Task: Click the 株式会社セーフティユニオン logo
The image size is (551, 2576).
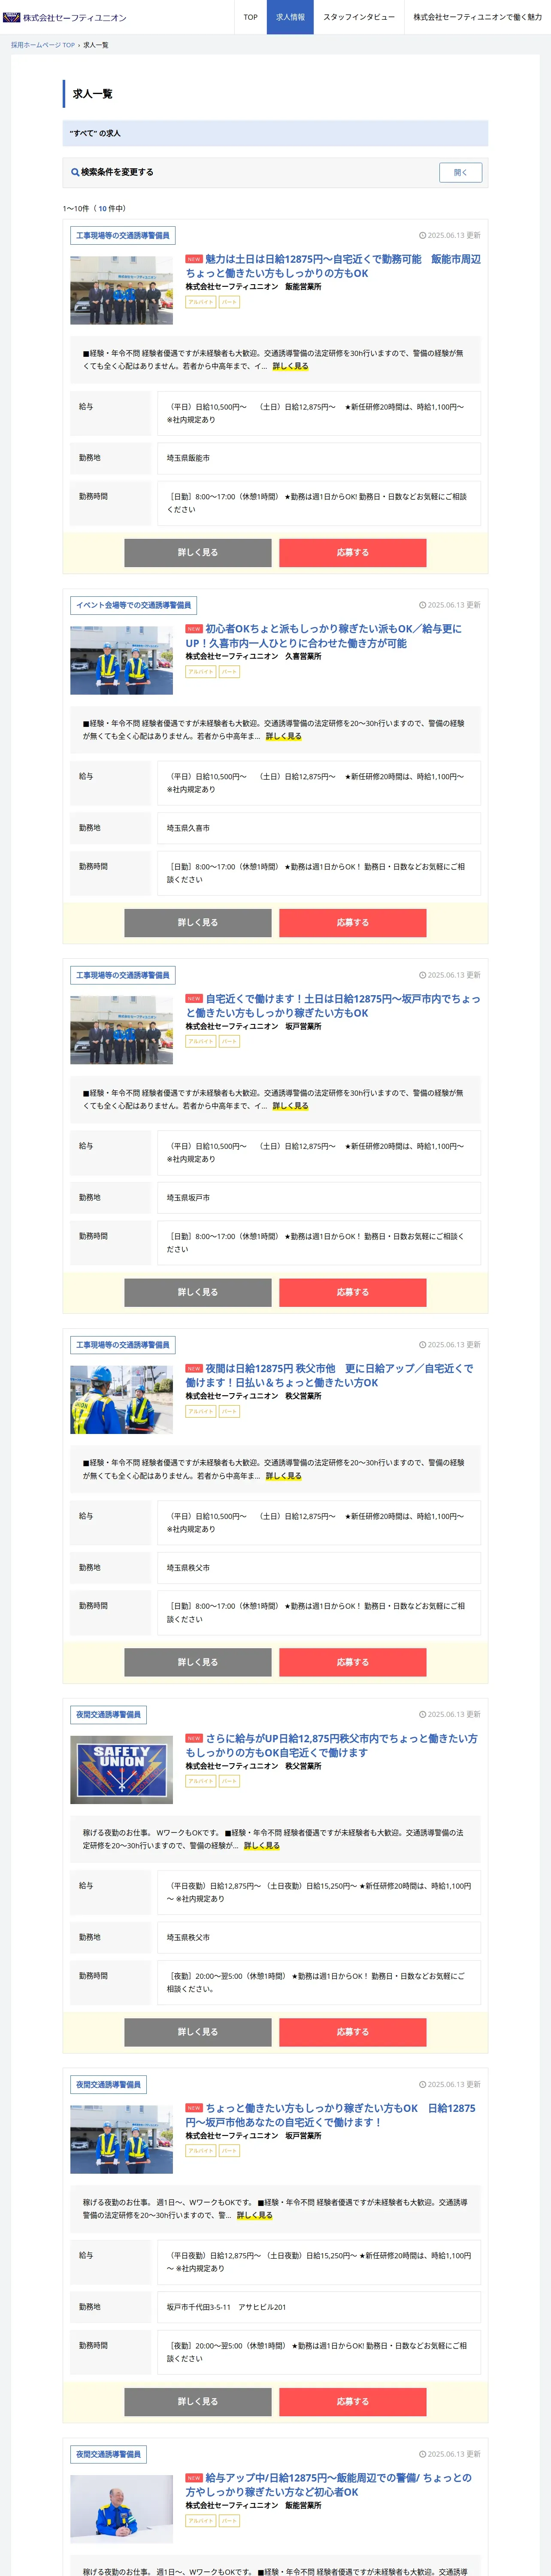Action: (x=64, y=17)
